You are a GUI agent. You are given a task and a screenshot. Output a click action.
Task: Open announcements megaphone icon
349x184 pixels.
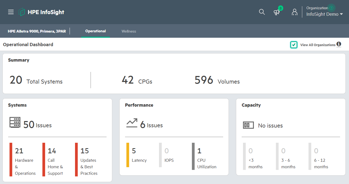[x=277, y=12]
